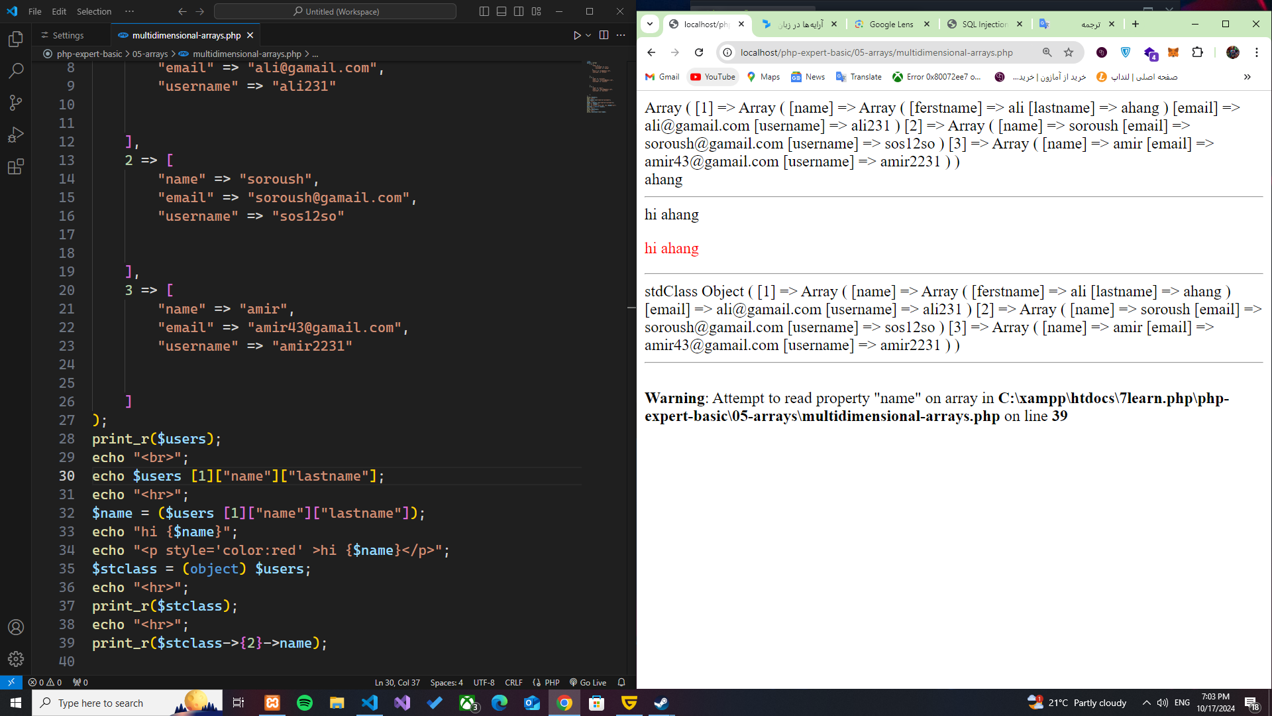The width and height of the screenshot is (1272, 716).
Task: Show more bookmarks chevron
Action: 1247,77
